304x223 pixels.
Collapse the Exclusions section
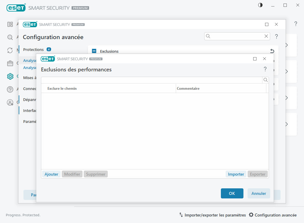[94, 51]
